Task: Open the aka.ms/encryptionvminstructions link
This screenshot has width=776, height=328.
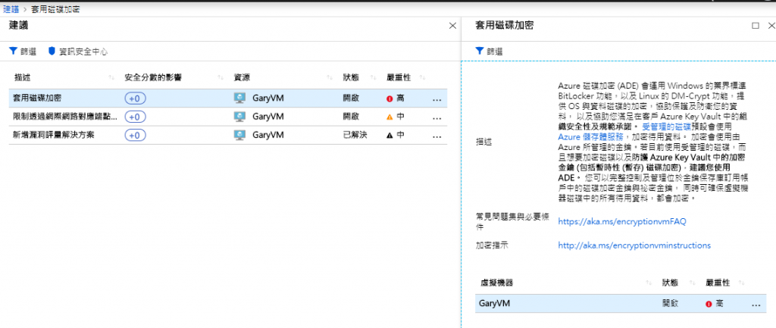Action: point(634,245)
